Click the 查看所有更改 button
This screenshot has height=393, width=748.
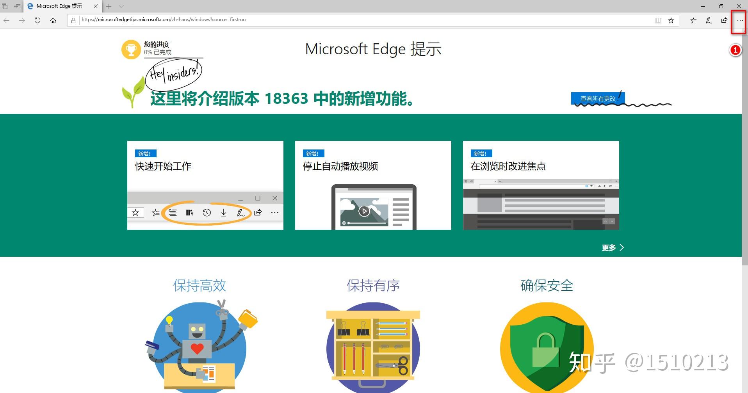pyautogui.click(x=598, y=98)
